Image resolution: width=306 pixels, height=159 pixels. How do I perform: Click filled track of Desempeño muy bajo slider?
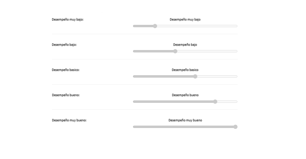143,26
